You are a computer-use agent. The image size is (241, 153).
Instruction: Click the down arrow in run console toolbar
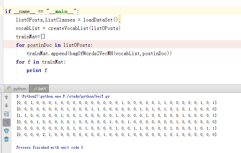point(6,106)
